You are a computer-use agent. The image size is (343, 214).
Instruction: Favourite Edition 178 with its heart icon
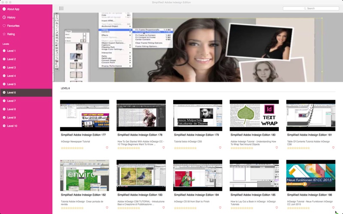pyautogui.click(x=163, y=148)
